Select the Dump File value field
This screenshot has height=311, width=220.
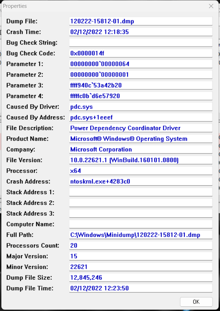[141, 21]
